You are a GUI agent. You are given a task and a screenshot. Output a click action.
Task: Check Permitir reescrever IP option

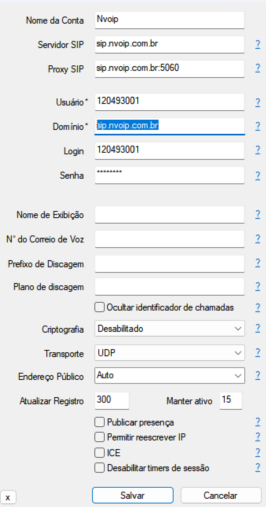pos(100,437)
